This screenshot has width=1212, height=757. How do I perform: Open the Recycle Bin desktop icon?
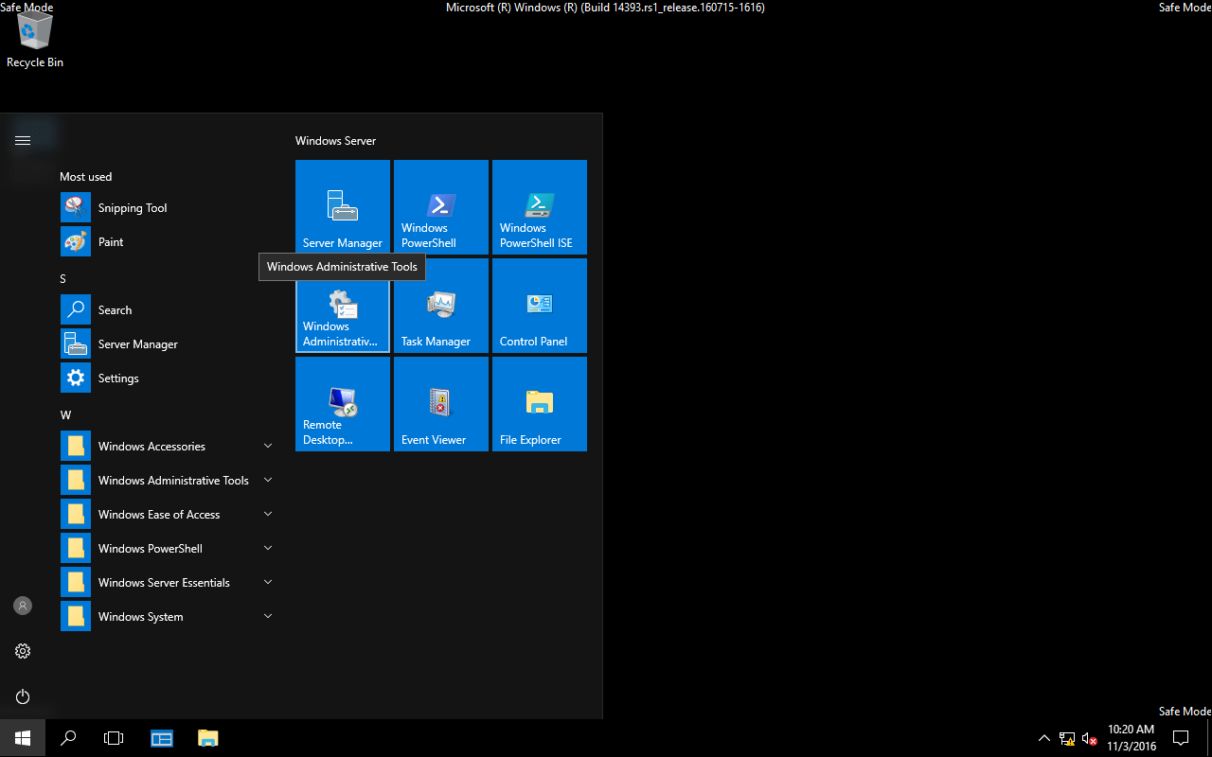click(x=35, y=40)
